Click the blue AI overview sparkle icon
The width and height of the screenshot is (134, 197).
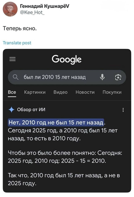click(12, 110)
